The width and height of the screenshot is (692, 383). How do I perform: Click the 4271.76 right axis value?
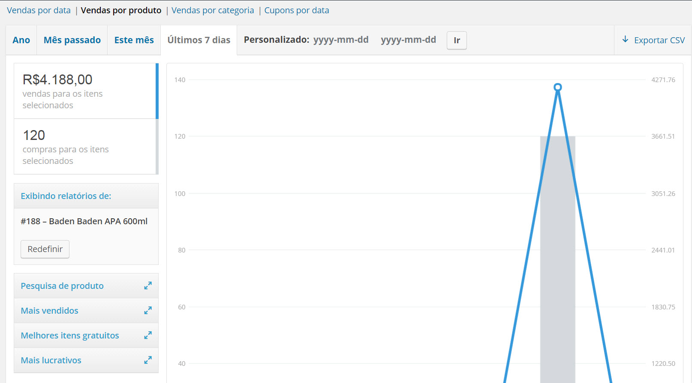coord(663,80)
